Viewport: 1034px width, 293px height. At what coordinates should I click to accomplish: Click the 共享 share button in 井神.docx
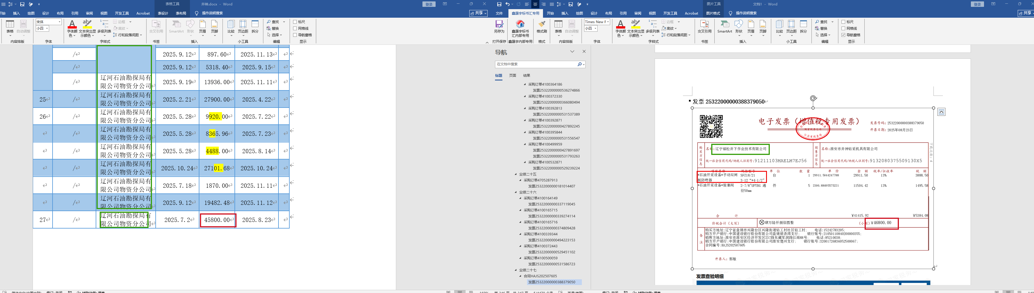tap(478, 13)
